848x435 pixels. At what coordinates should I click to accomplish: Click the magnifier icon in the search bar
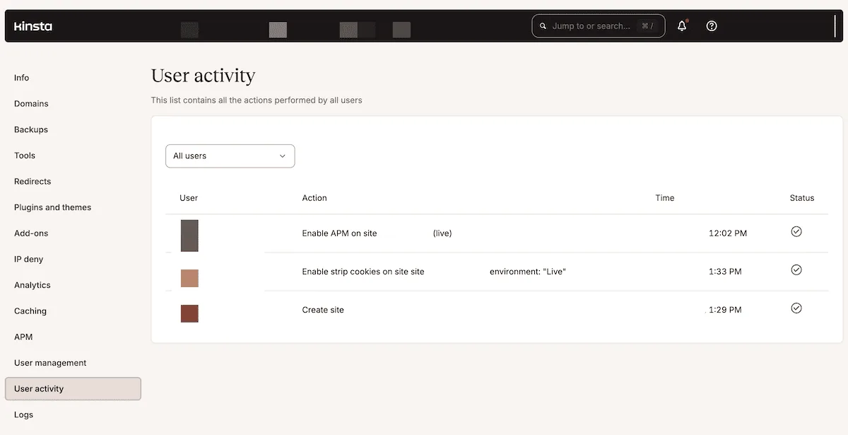click(x=543, y=25)
